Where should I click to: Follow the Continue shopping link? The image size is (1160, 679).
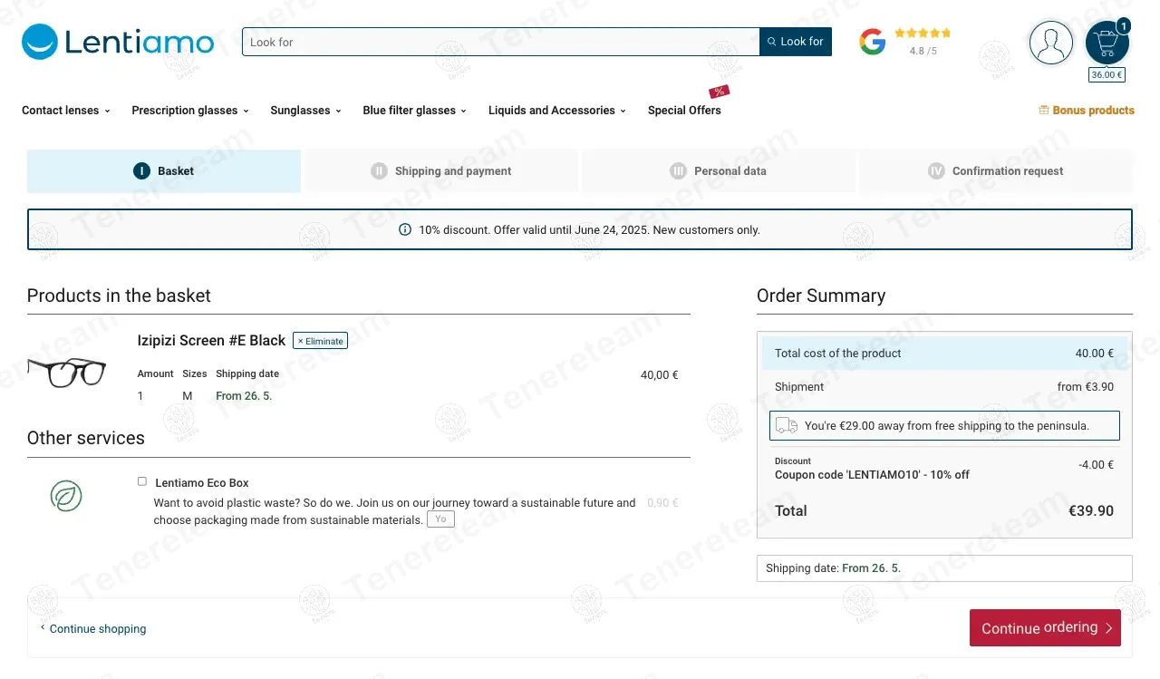(92, 629)
